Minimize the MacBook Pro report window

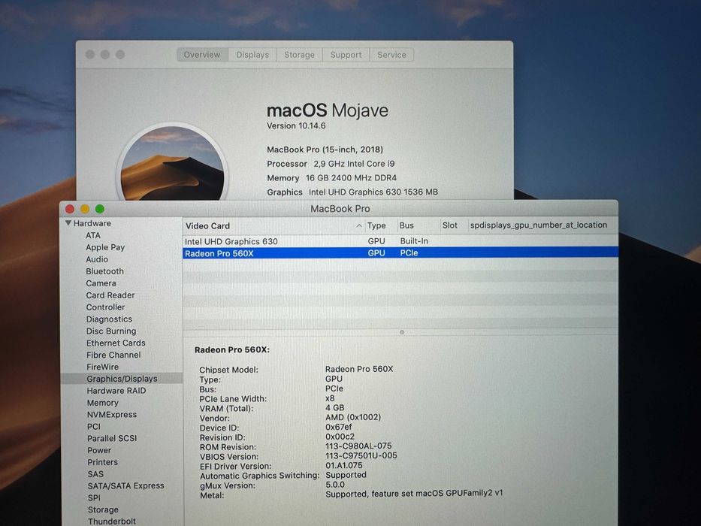85,209
